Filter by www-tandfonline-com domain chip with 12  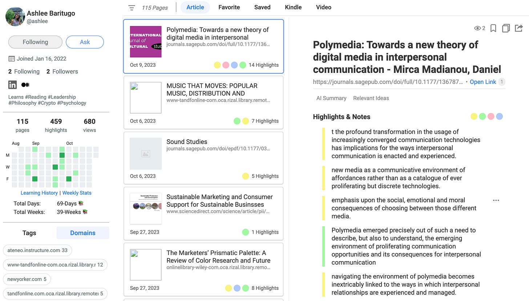coord(55,265)
